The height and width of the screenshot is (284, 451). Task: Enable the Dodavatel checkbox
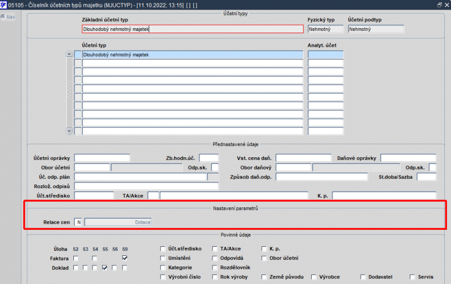point(364,277)
